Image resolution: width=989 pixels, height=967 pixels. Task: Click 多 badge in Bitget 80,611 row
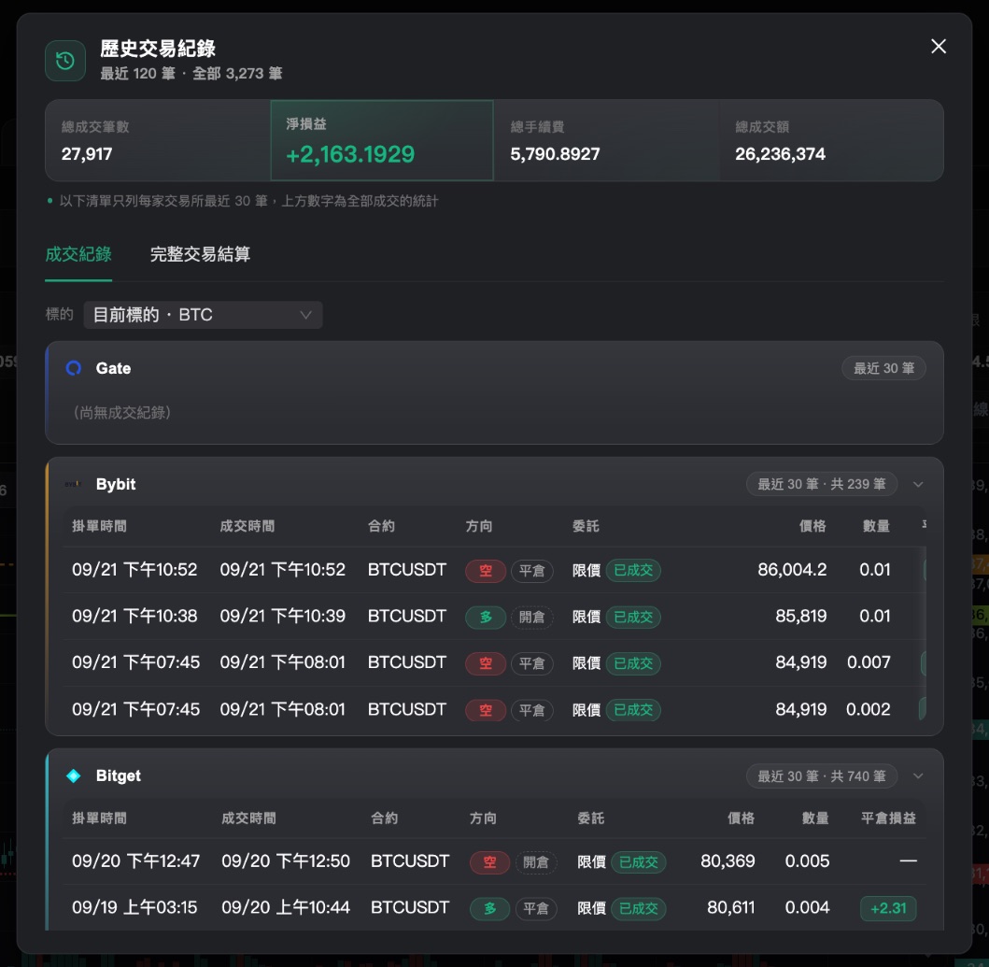[x=490, y=909]
